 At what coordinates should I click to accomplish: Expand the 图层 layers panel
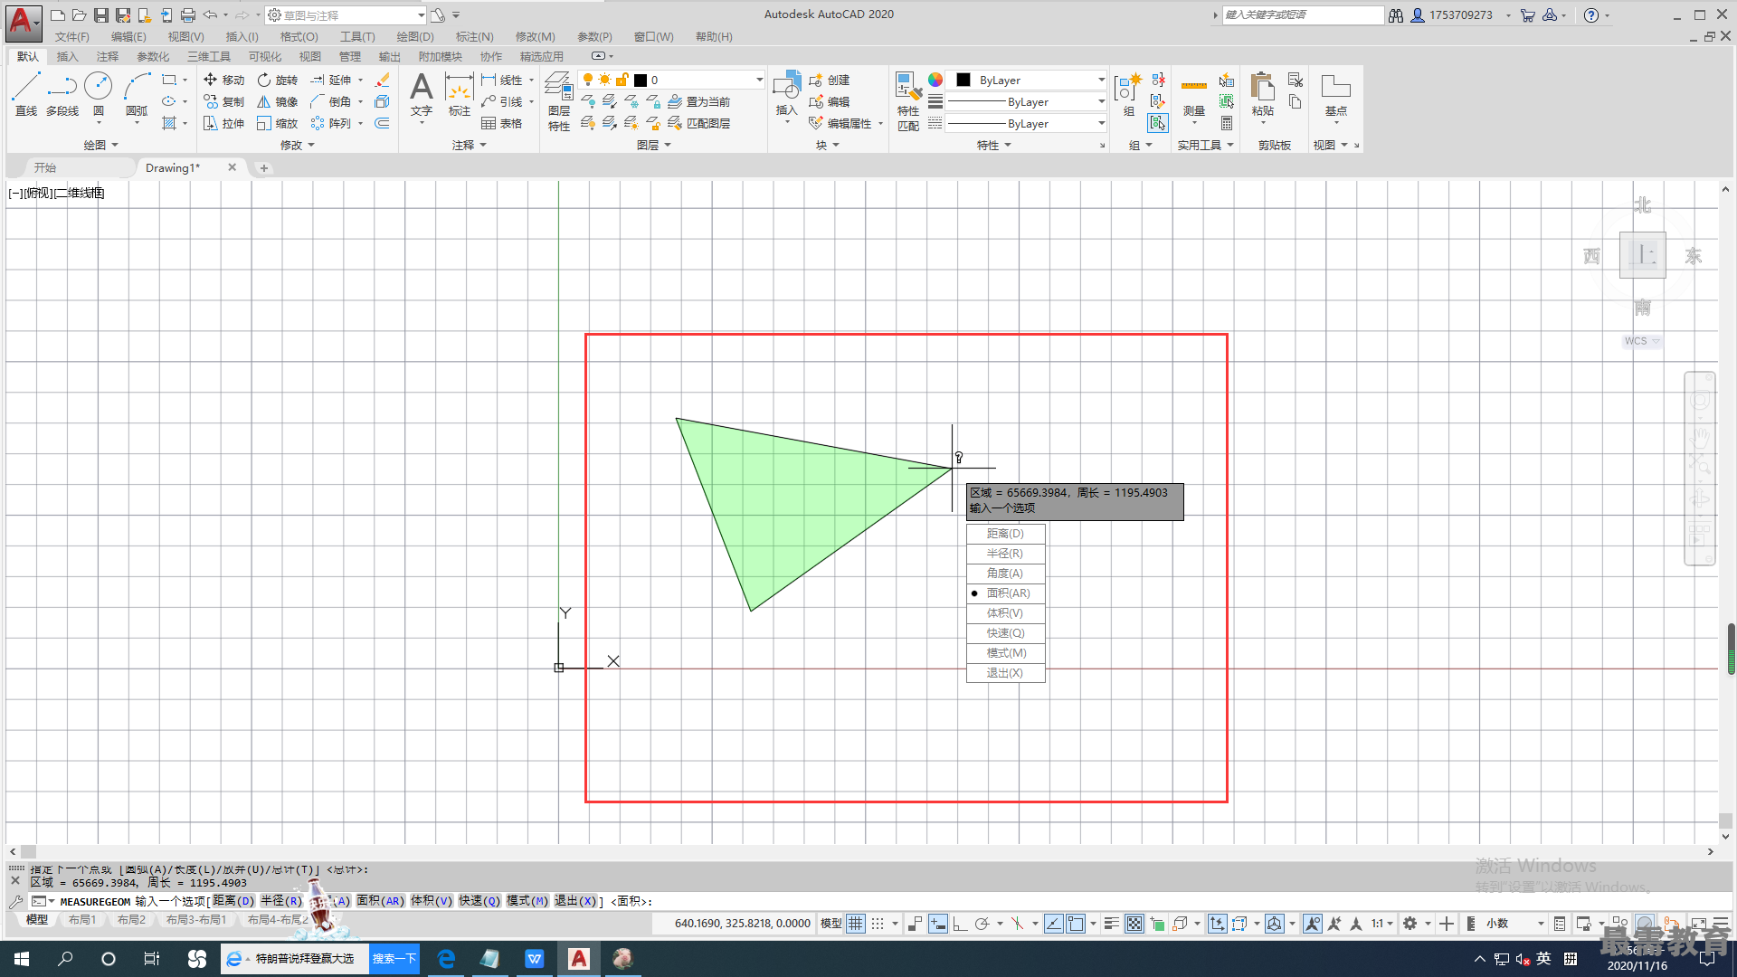point(653,145)
